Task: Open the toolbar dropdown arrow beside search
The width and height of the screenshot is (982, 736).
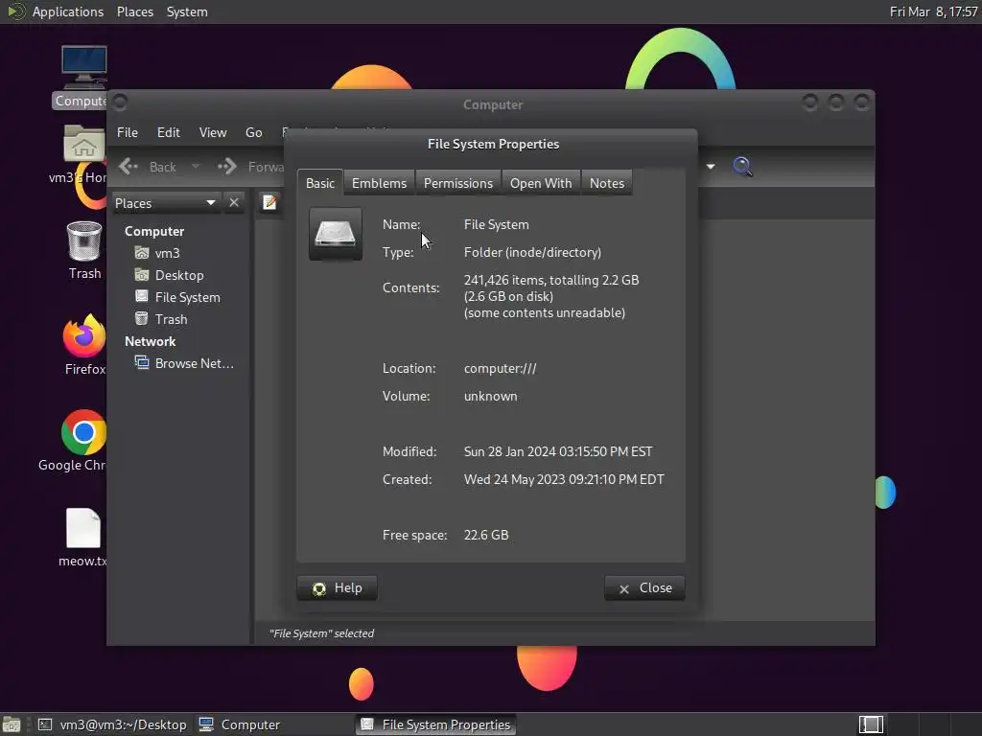Action: pos(711,167)
